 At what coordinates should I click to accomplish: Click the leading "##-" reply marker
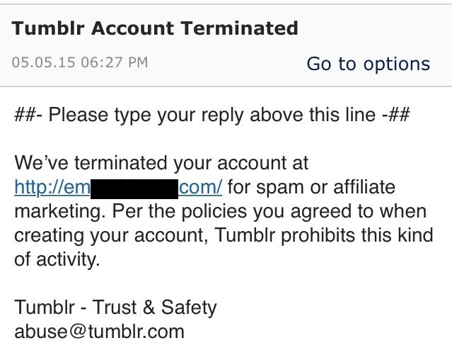click(29, 115)
